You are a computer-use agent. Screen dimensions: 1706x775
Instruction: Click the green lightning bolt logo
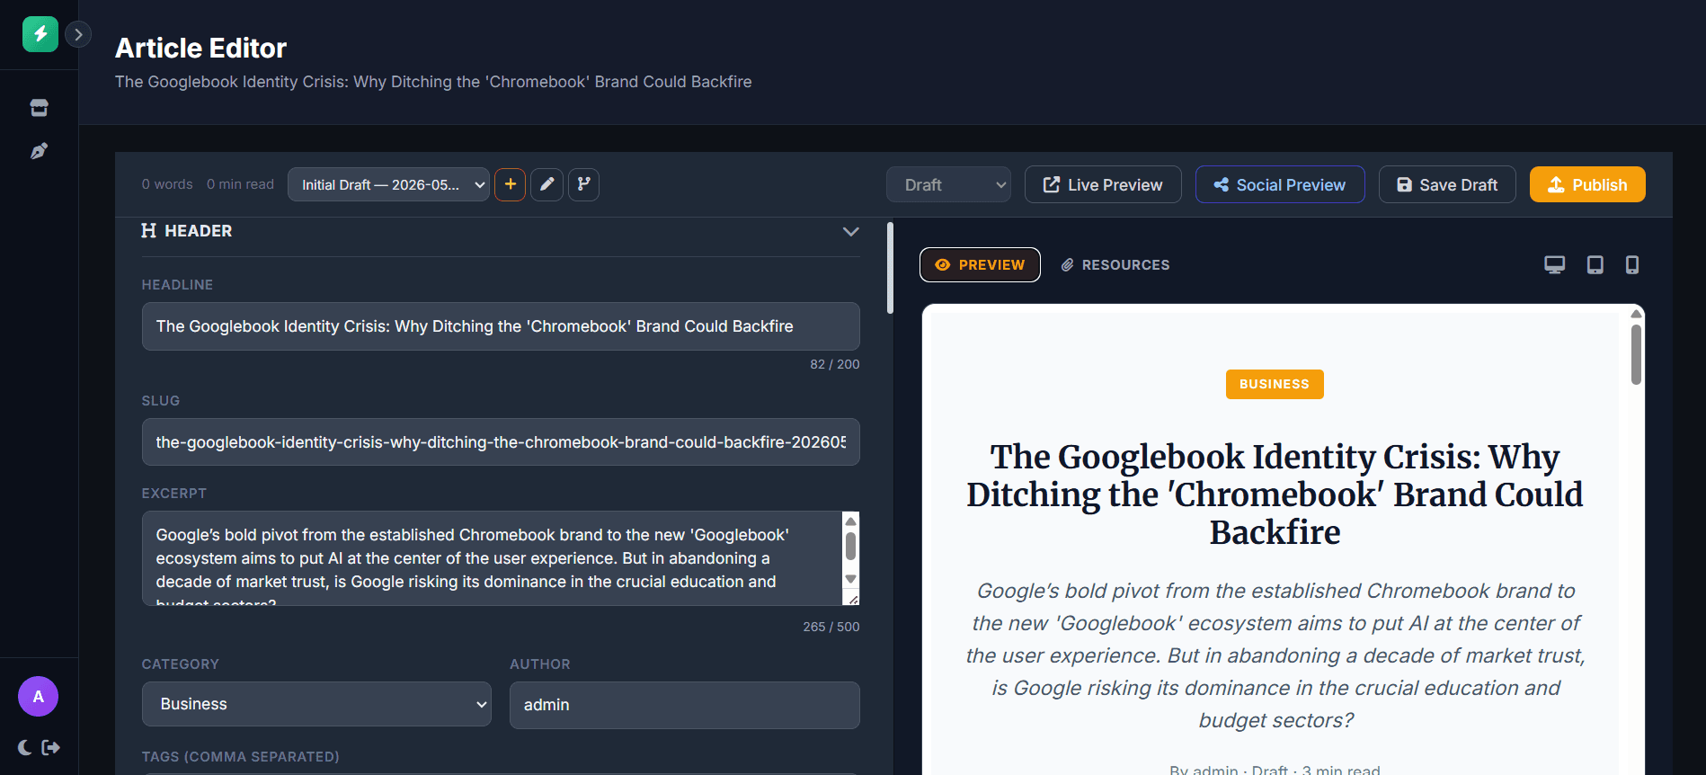click(x=40, y=34)
